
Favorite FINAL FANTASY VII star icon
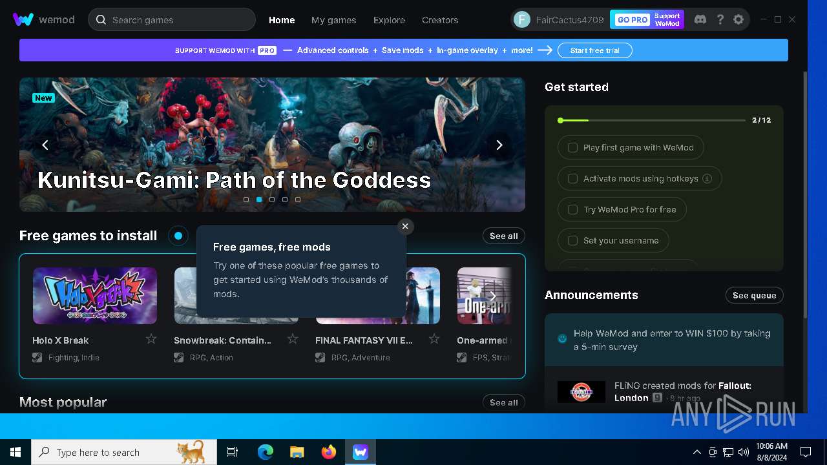point(434,339)
